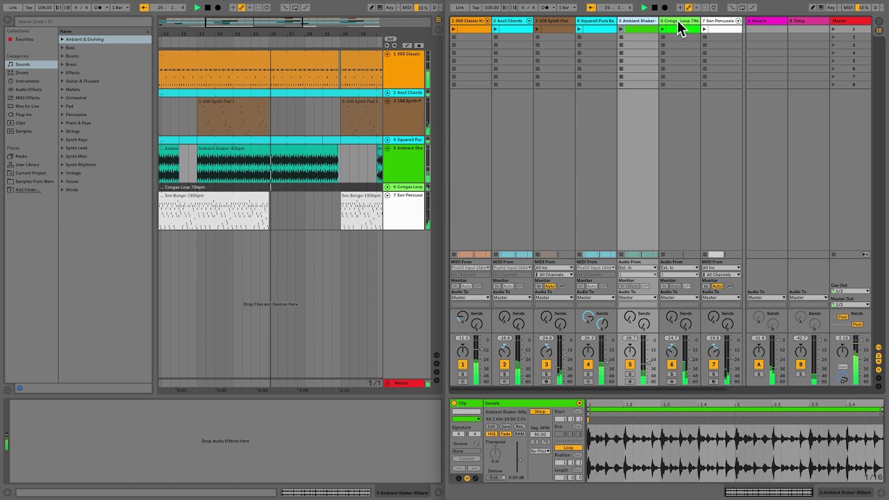Screen dimensions: 889x500
Task: Jump to the previous locator
Action: [x=387, y=46]
